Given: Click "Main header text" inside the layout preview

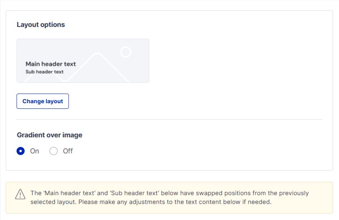Looking at the screenshot, I should pyautogui.click(x=51, y=64).
